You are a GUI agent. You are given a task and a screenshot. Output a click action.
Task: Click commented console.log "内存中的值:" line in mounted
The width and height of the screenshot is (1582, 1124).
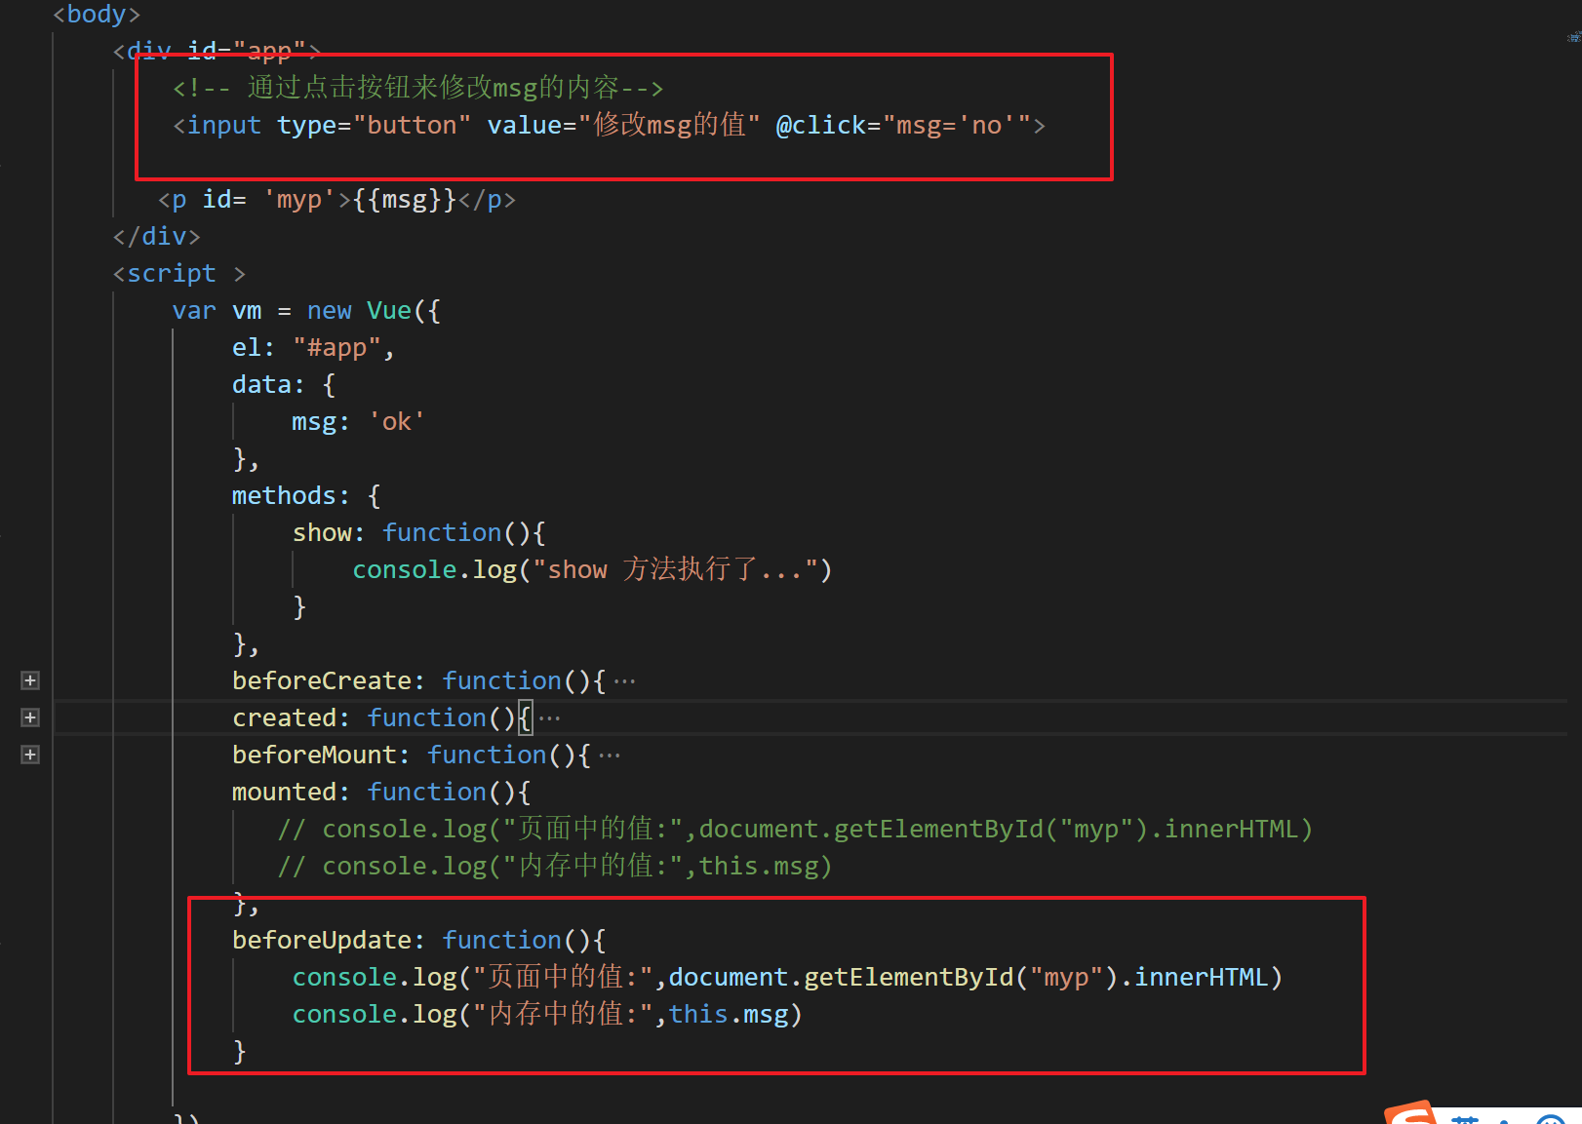pyautogui.click(x=555, y=866)
